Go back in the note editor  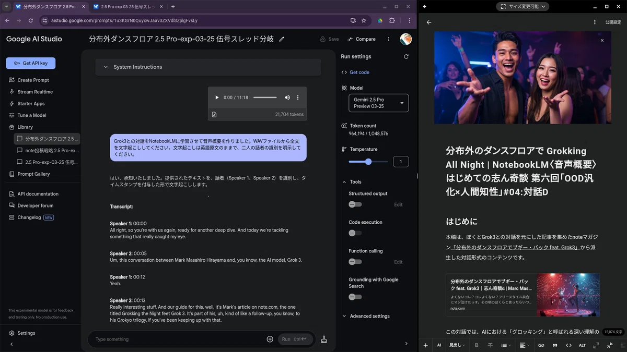pos(429,22)
